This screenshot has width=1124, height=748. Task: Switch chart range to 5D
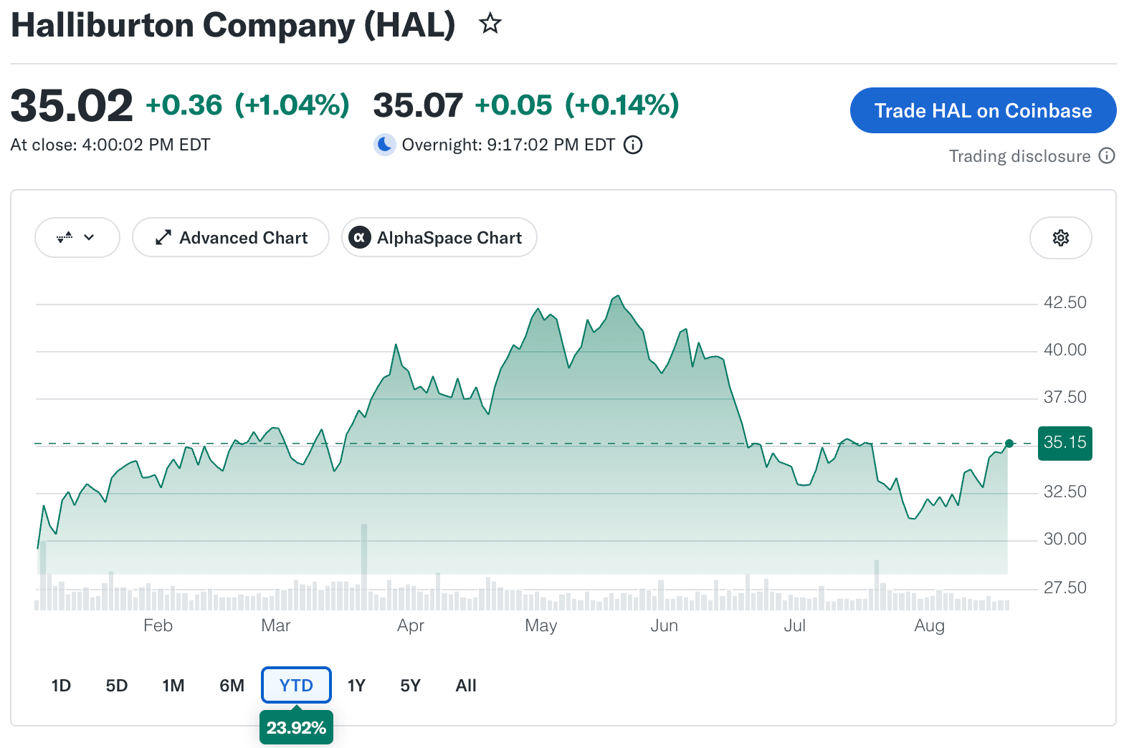click(116, 686)
